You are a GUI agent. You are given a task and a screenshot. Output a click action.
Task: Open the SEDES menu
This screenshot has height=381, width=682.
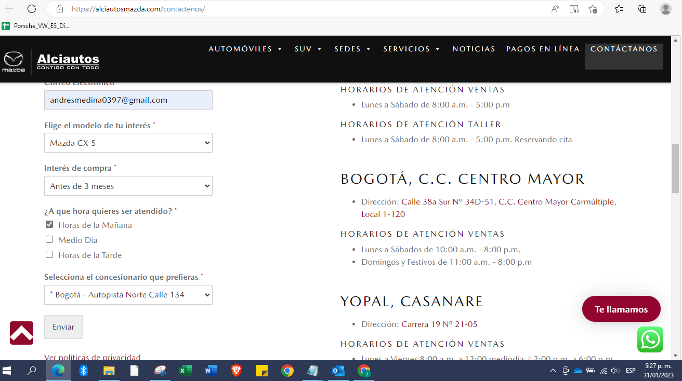(352, 49)
